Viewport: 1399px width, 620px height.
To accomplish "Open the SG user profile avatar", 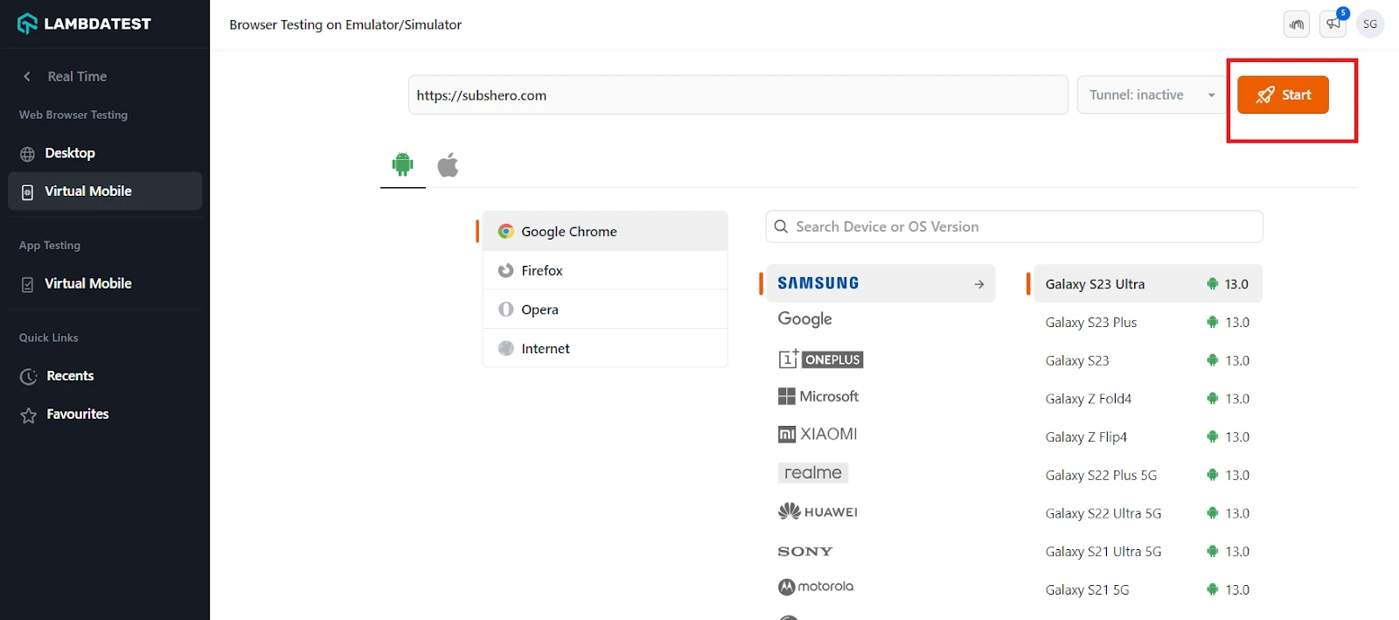I will pyautogui.click(x=1370, y=24).
